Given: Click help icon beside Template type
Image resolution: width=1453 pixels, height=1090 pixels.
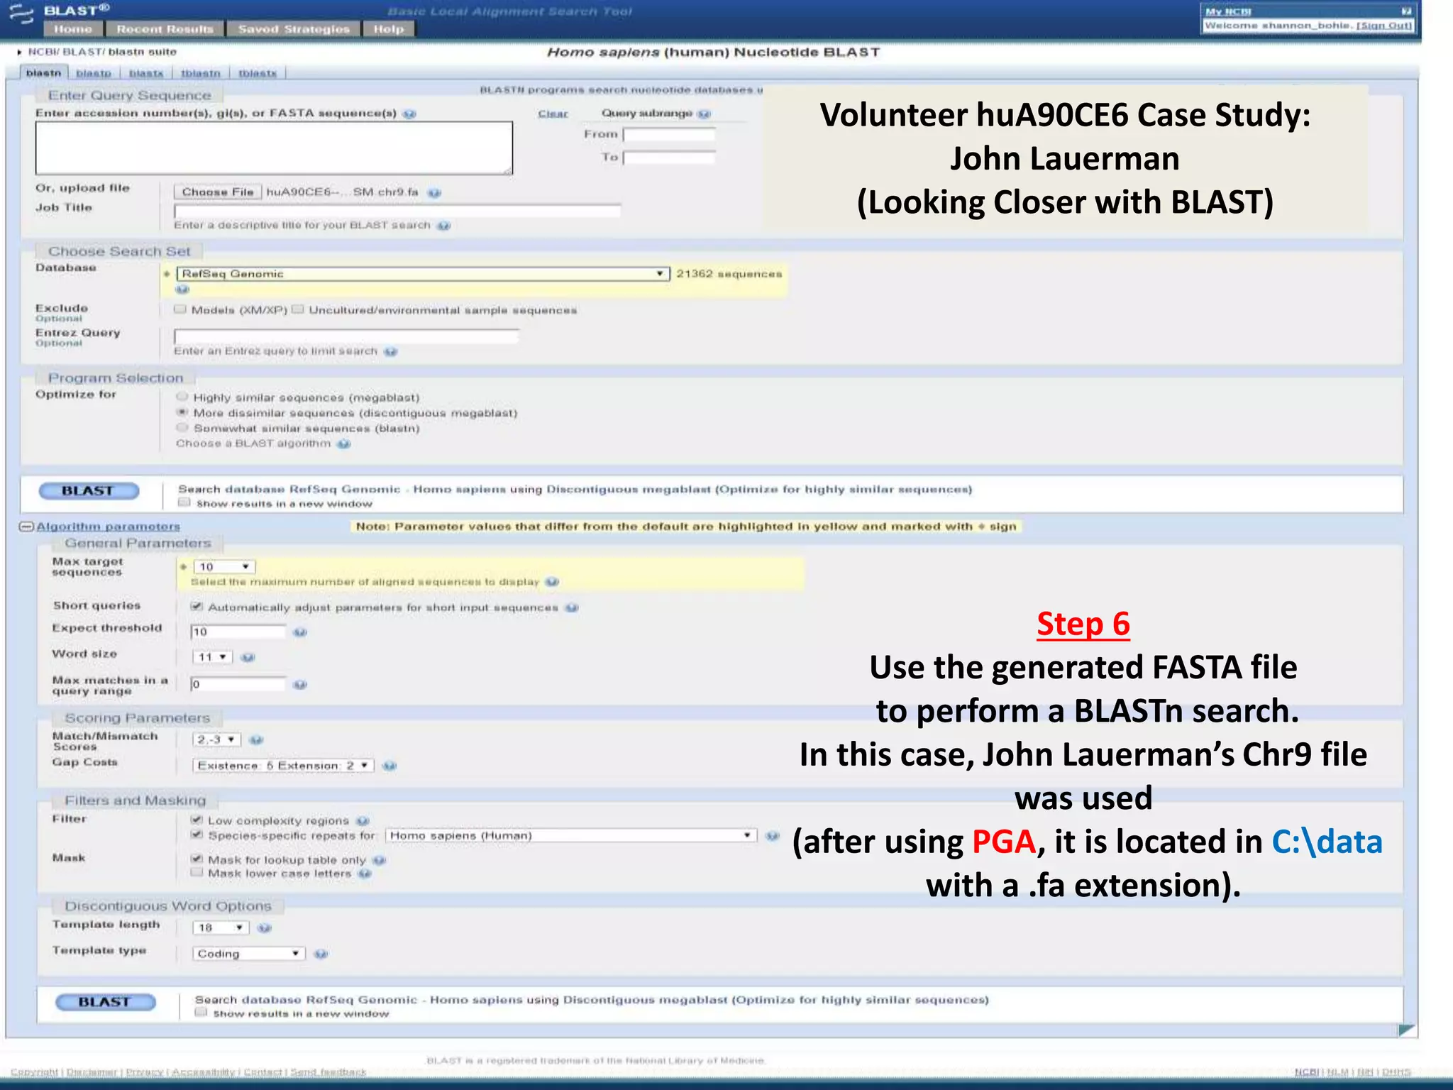Looking at the screenshot, I should 321,954.
